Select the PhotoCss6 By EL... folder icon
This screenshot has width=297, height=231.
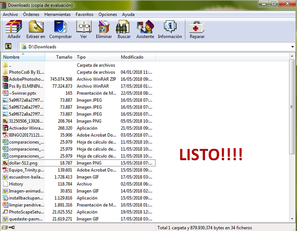click(5, 72)
